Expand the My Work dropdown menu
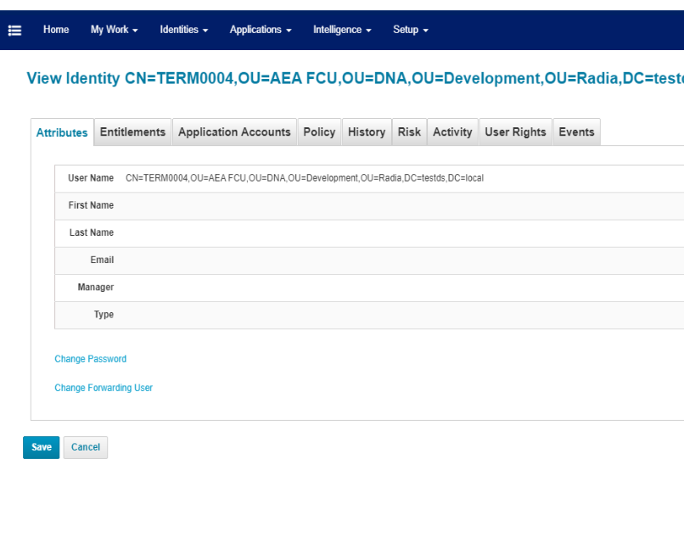Viewport: 684px width, 549px height. click(x=114, y=30)
